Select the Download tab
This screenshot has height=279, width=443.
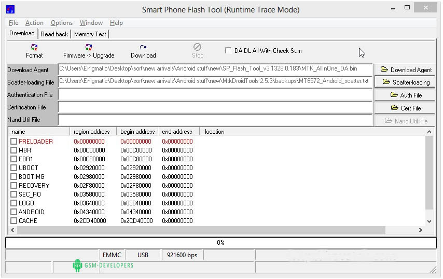click(x=22, y=33)
